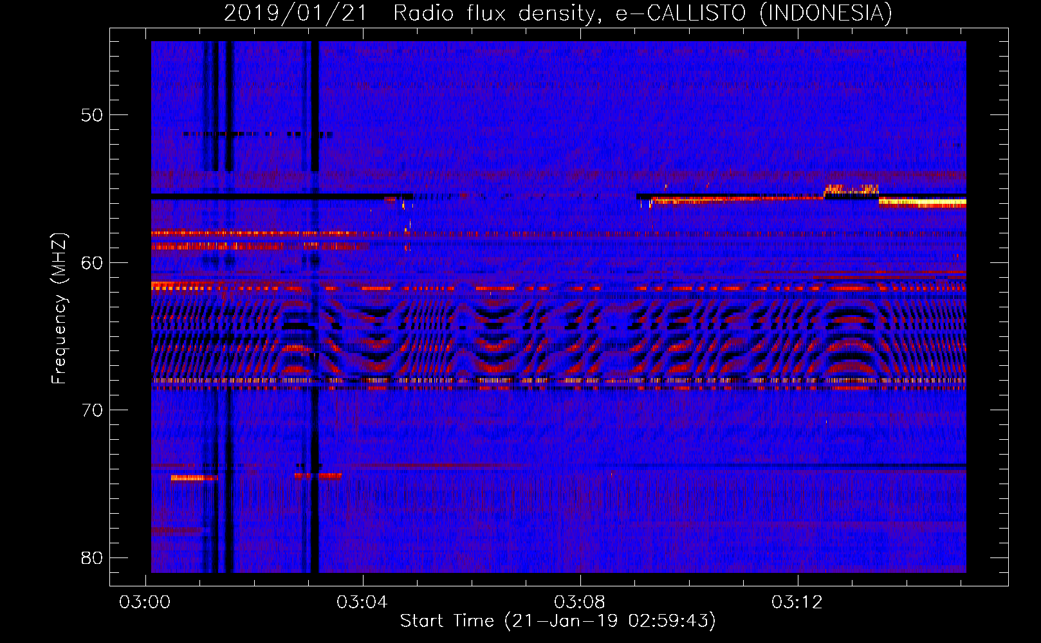Viewport: 1041px width, 643px height.
Task: Click the 03:08 time tick label
Action: click(580, 602)
